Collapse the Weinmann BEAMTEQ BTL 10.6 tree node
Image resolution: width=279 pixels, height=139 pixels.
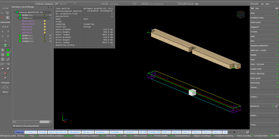pyautogui.click(x=14, y=12)
